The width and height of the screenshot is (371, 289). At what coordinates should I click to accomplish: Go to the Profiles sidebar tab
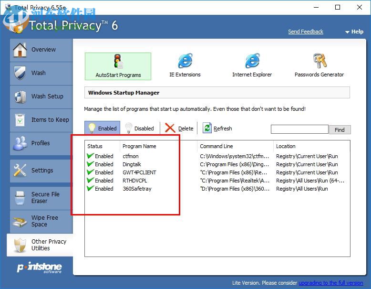tap(41, 144)
